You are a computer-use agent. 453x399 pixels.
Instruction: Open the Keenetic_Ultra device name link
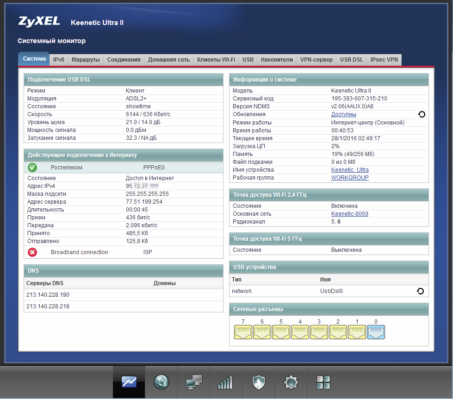[x=350, y=170]
